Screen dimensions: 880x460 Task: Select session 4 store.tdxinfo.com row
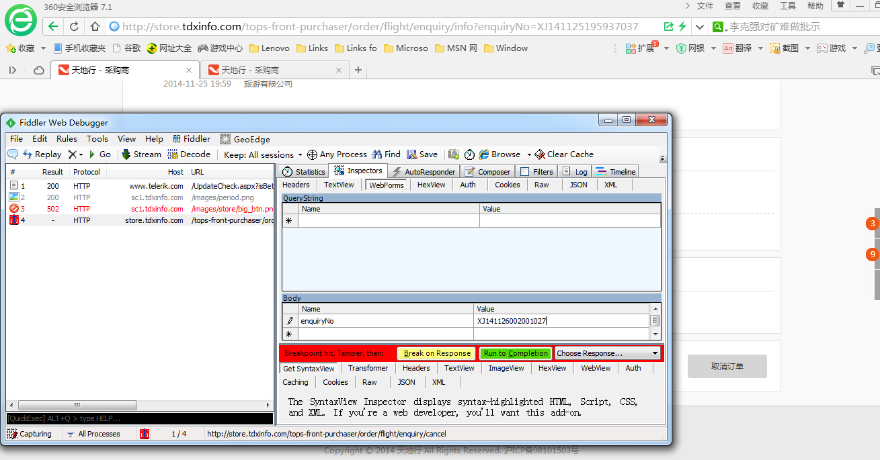(141, 220)
